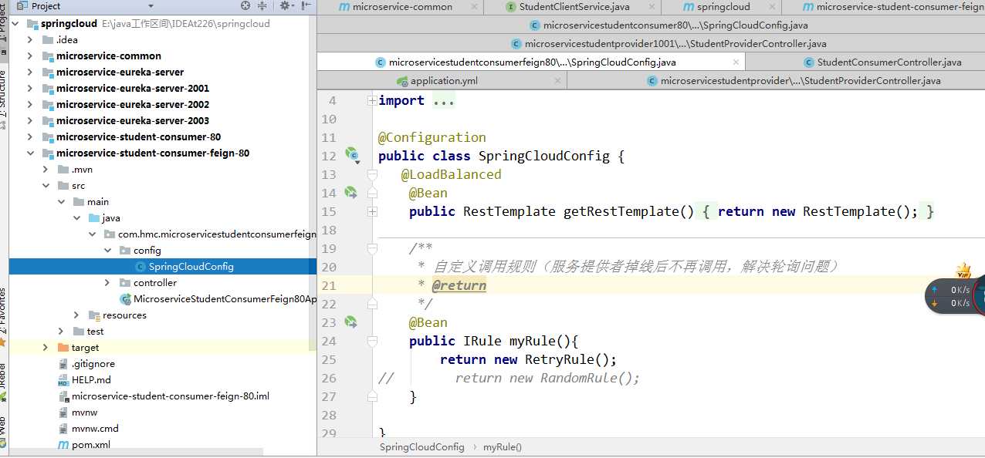Collapse the Javadoc comment fold on line 19

click(x=372, y=248)
